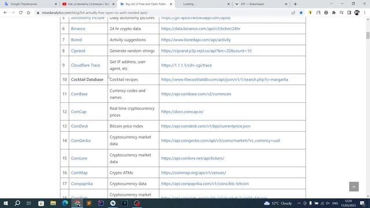Close the API Wikipedia tab
The image size is (370, 208).
tap(286, 4)
